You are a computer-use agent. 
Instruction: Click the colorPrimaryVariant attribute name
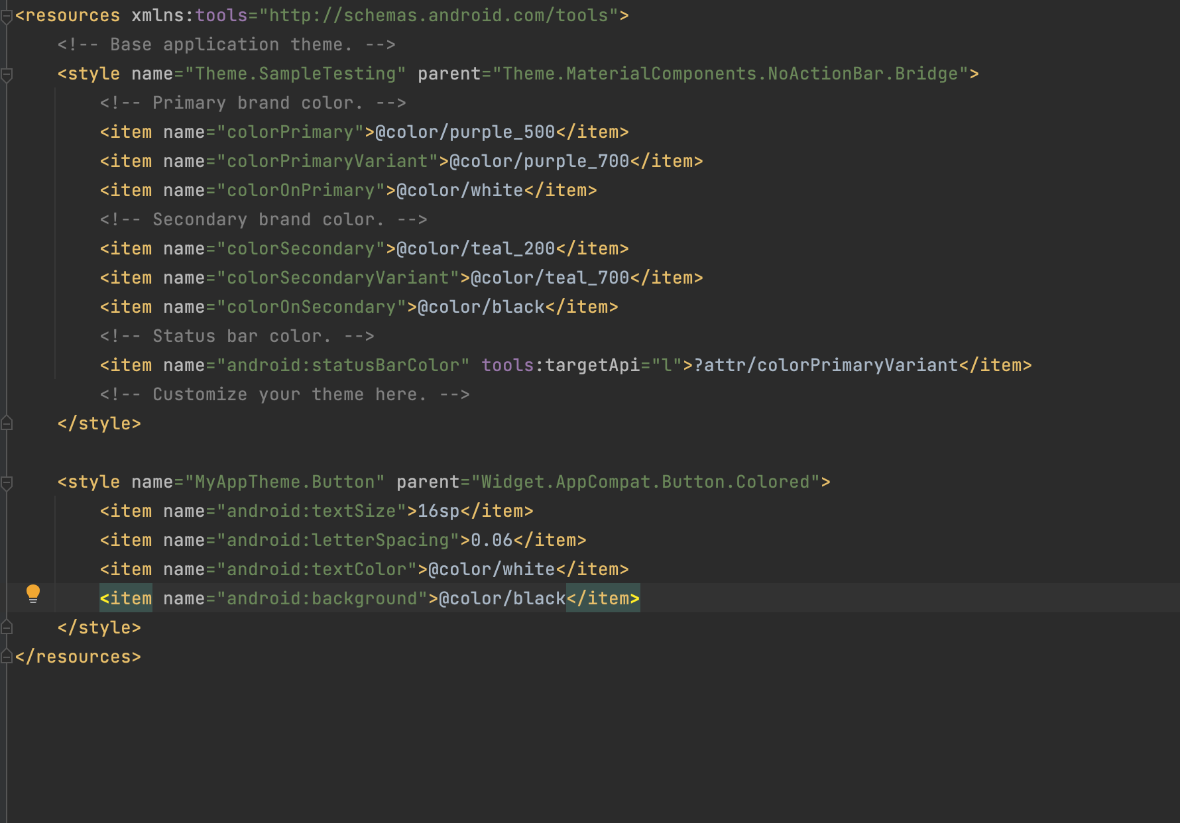click(x=327, y=162)
